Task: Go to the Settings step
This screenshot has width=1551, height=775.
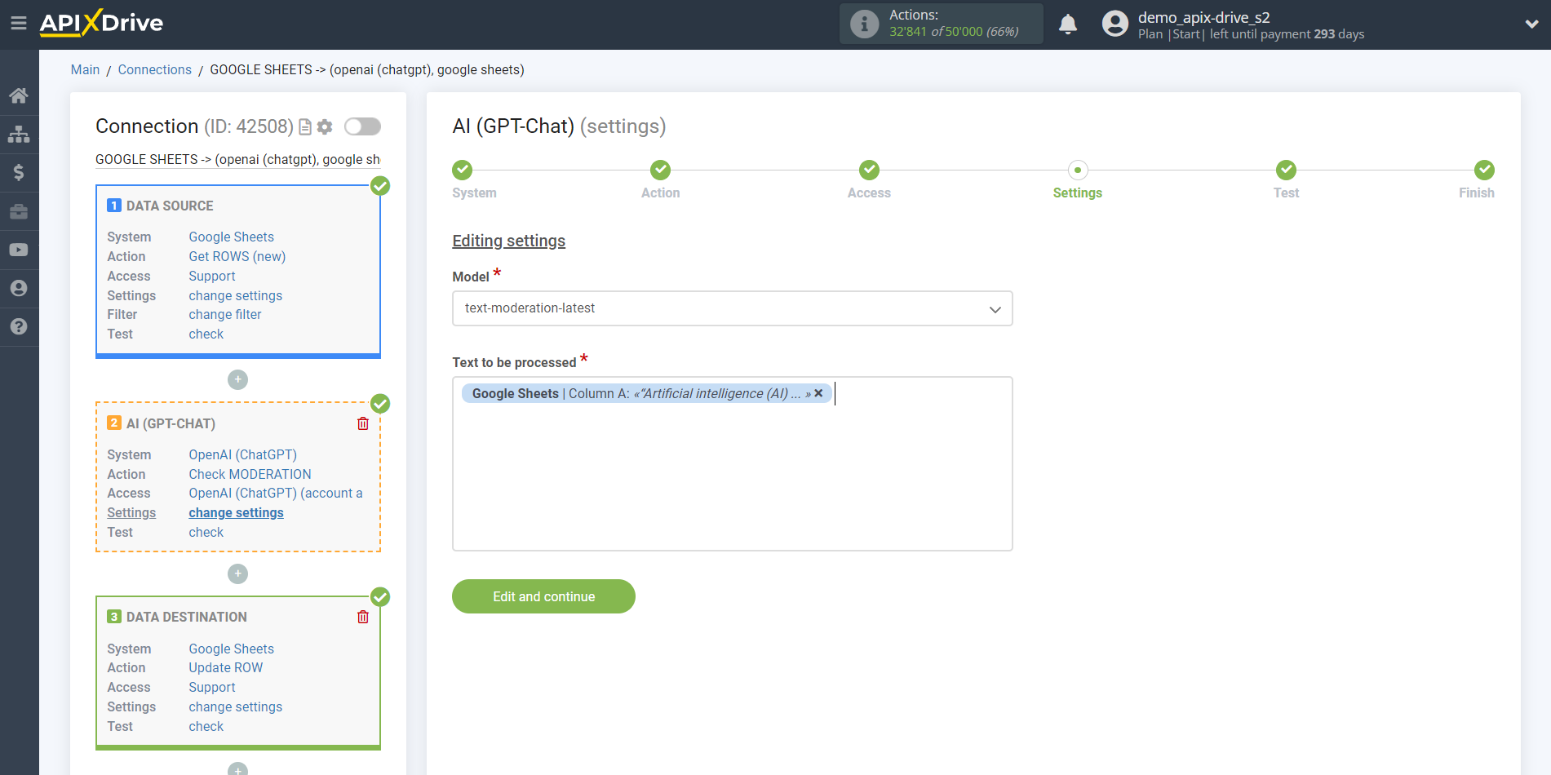Action: click(1077, 170)
